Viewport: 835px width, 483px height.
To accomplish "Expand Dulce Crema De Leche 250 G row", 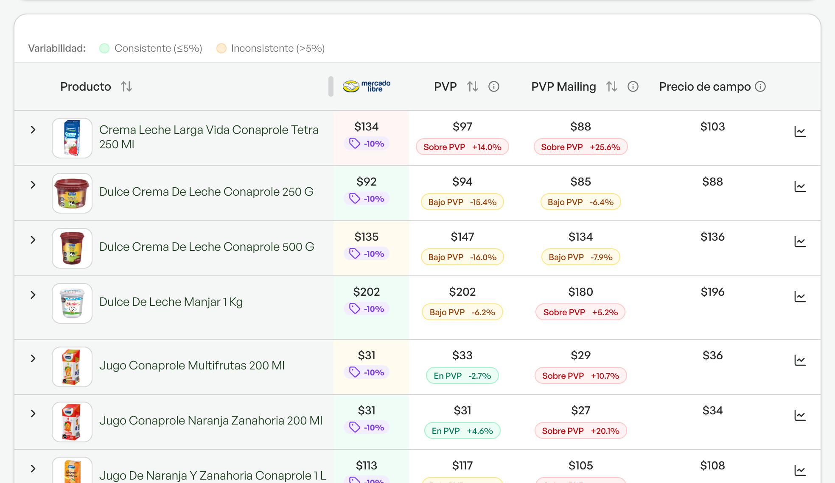I will point(33,185).
